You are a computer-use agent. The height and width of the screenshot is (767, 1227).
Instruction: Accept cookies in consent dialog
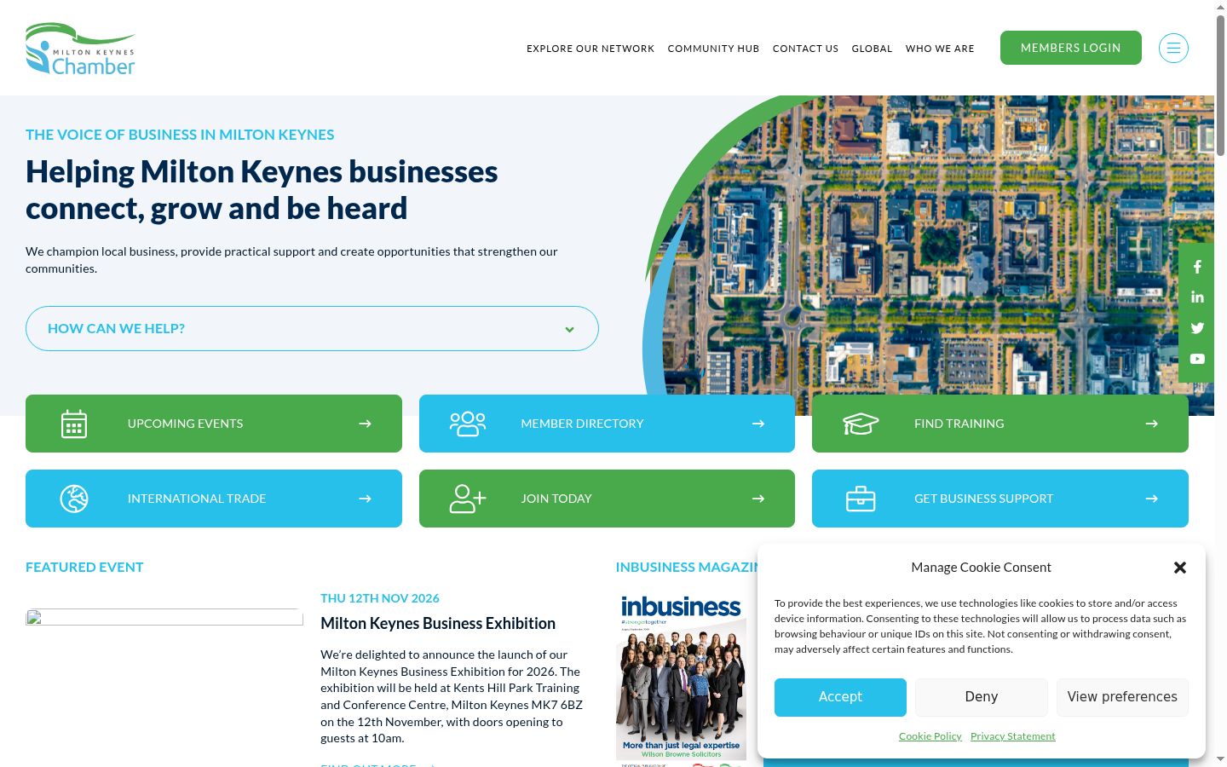pyautogui.click(x=840, y=697)
